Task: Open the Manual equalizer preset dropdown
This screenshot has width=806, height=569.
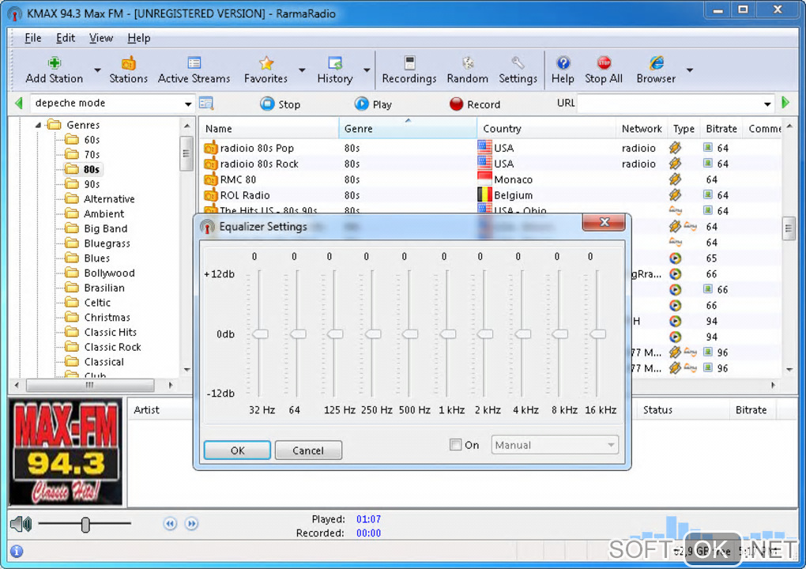Action: pos(555,445)
